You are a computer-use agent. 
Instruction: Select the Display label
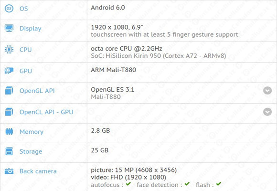click(31, 29)
